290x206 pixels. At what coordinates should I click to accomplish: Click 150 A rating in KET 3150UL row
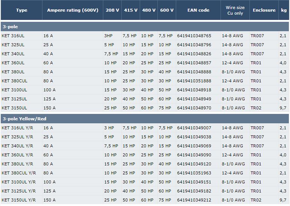(49, 108)
